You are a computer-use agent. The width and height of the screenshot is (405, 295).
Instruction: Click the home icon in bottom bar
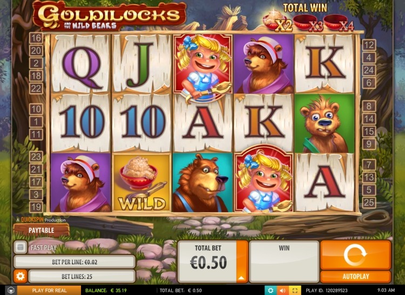tap(11, 290)
